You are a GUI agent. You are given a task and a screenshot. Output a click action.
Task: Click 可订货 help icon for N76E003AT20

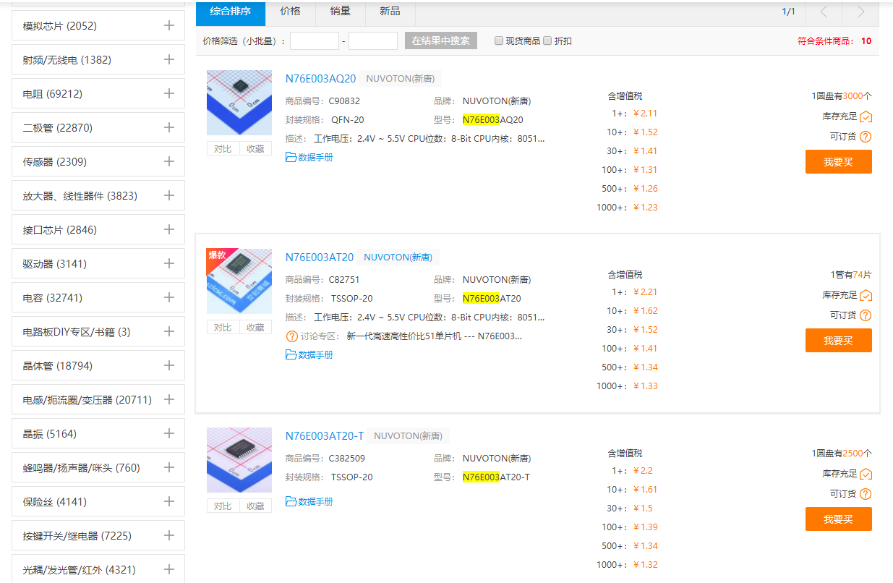pyautogui.click(x=866, y=315)
